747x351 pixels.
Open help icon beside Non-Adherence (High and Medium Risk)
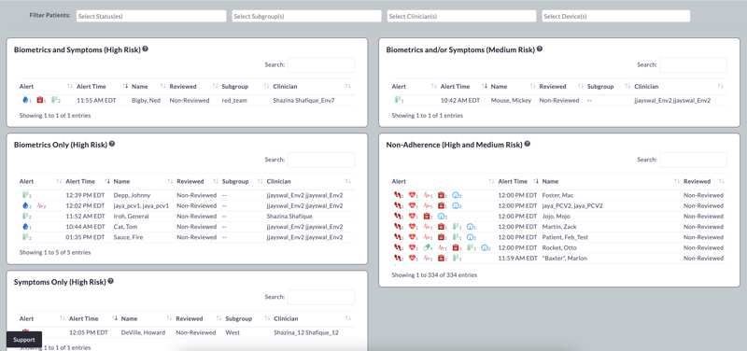[x=528, y=144]
